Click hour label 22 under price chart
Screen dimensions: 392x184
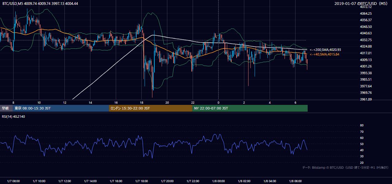point(193,102)
